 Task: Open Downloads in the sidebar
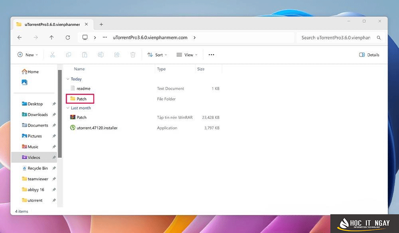point(35,115)
